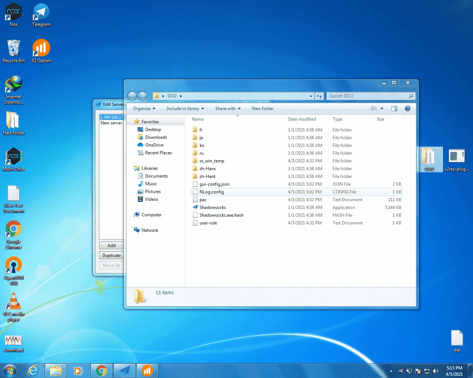473x378 pixels.
Task: Open the Nox desktop shortcut
Action: click(x=14, y=15)
